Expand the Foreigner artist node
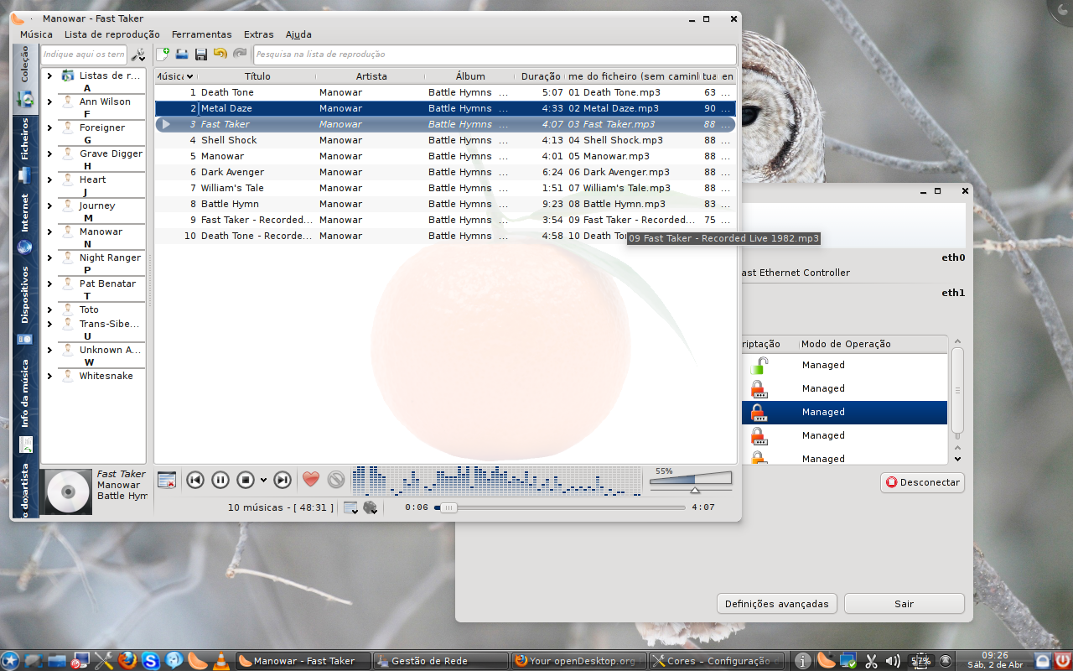Image resolution: width=1073 pixels, height=671 pixels. [x=49, y=127]
